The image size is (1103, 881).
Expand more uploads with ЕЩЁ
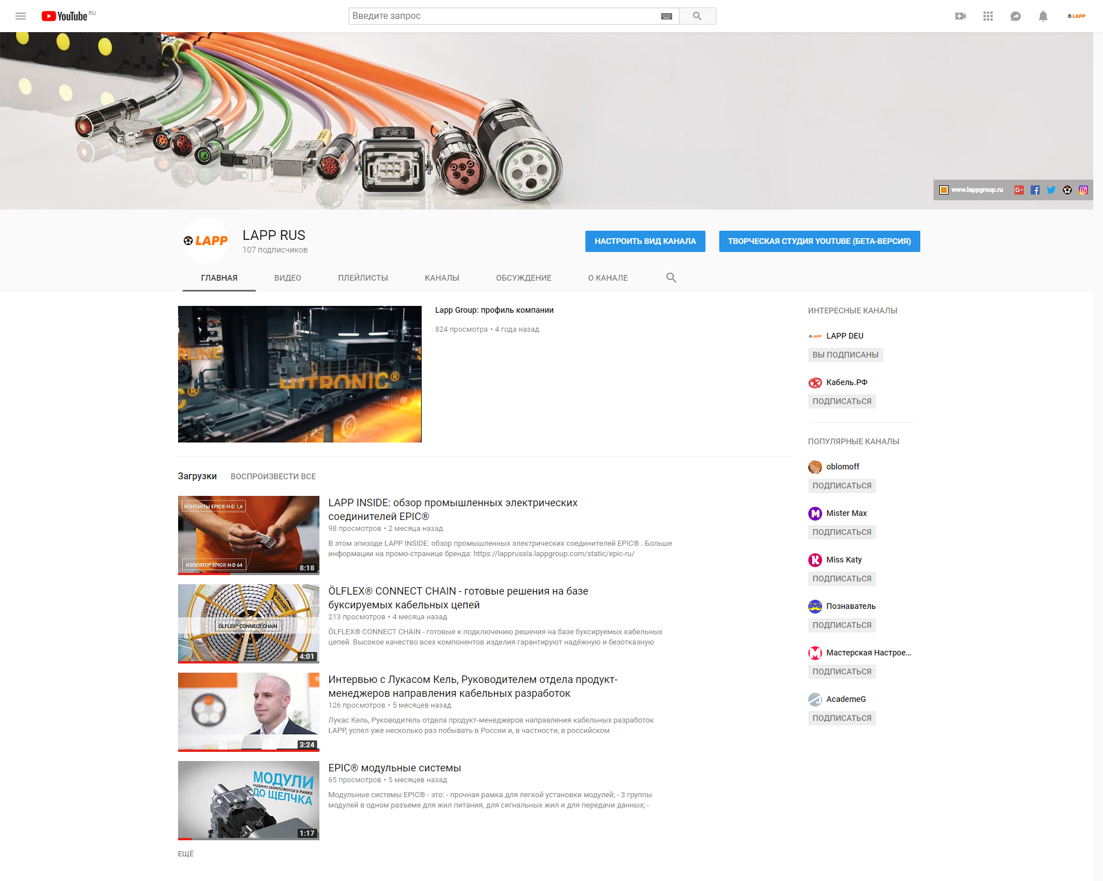click(186, 854)
